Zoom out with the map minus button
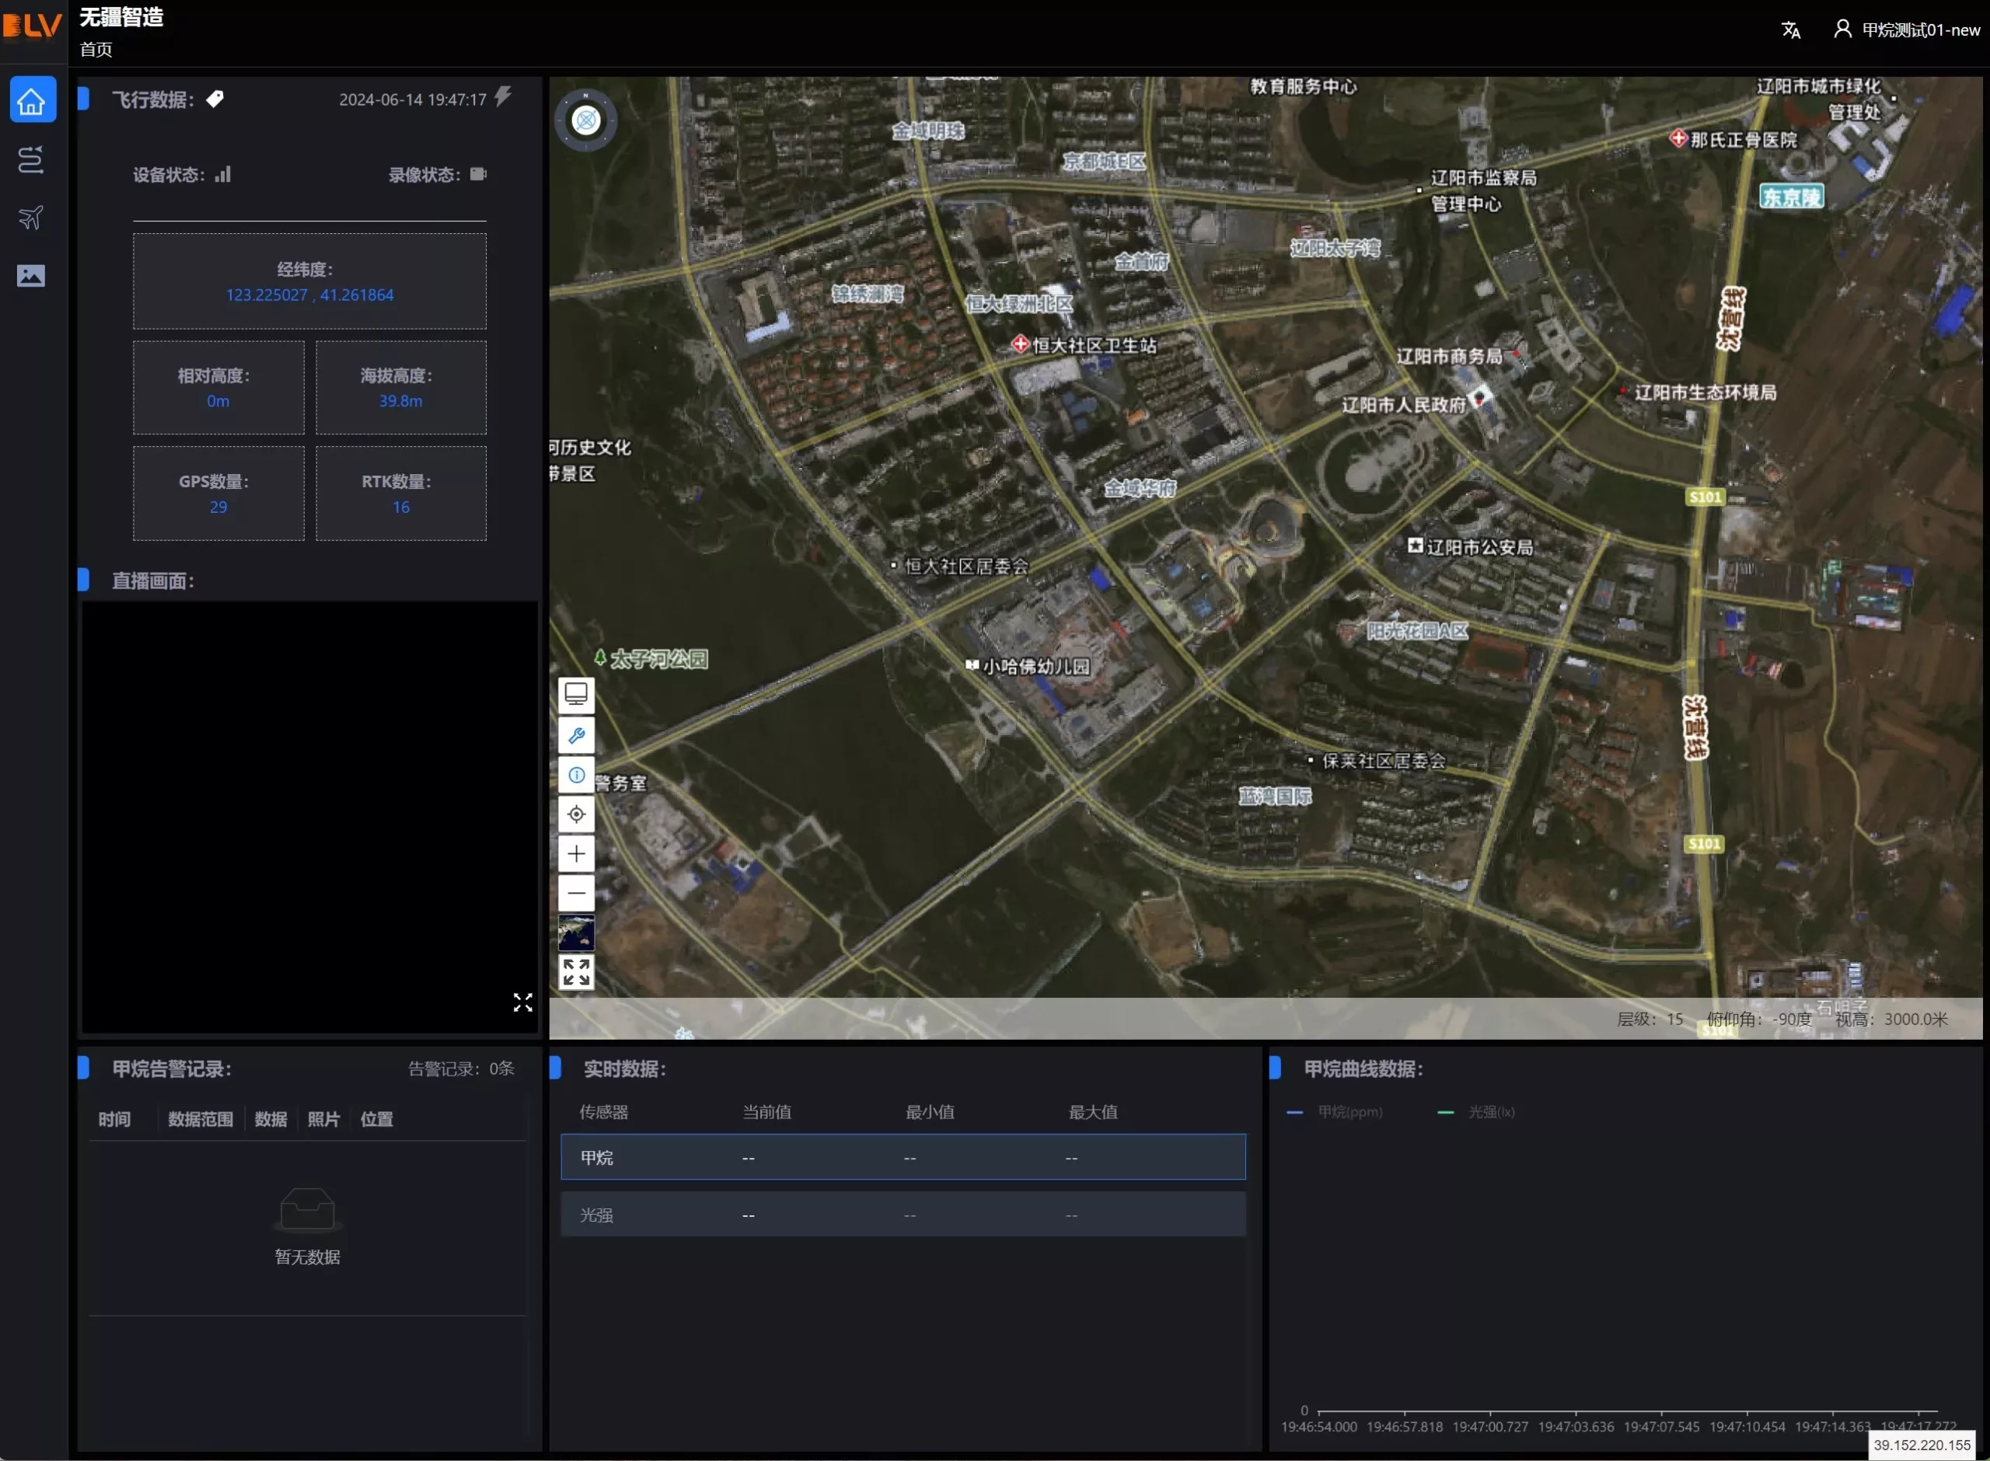Image resolution: width=1990 pixels, height=1461 pixels. [x=576, y=893]
